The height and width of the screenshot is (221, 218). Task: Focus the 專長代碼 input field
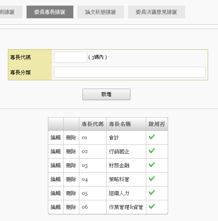pyautogui.click(x=71, y=57)
